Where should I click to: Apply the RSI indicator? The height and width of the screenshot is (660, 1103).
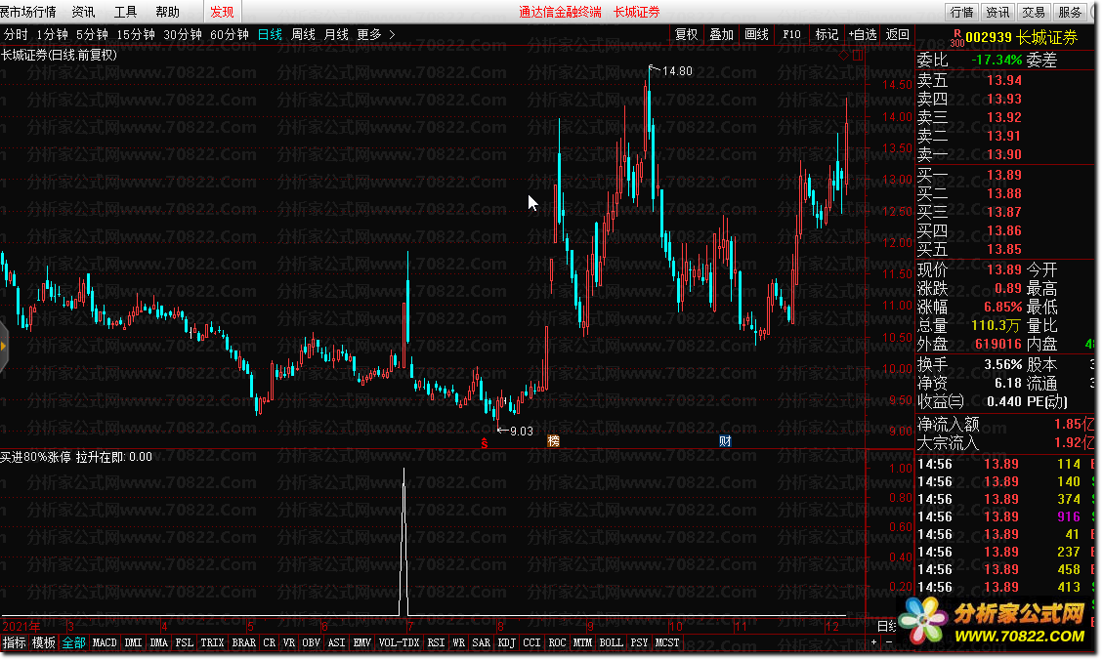[x=436, y=642]
